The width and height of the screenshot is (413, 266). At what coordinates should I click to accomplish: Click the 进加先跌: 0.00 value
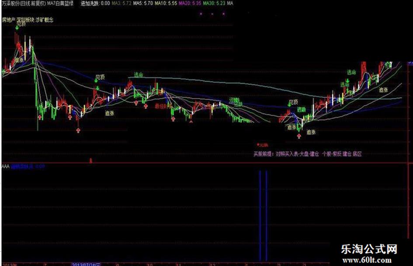pyautogui.click(x=95, y=3)
